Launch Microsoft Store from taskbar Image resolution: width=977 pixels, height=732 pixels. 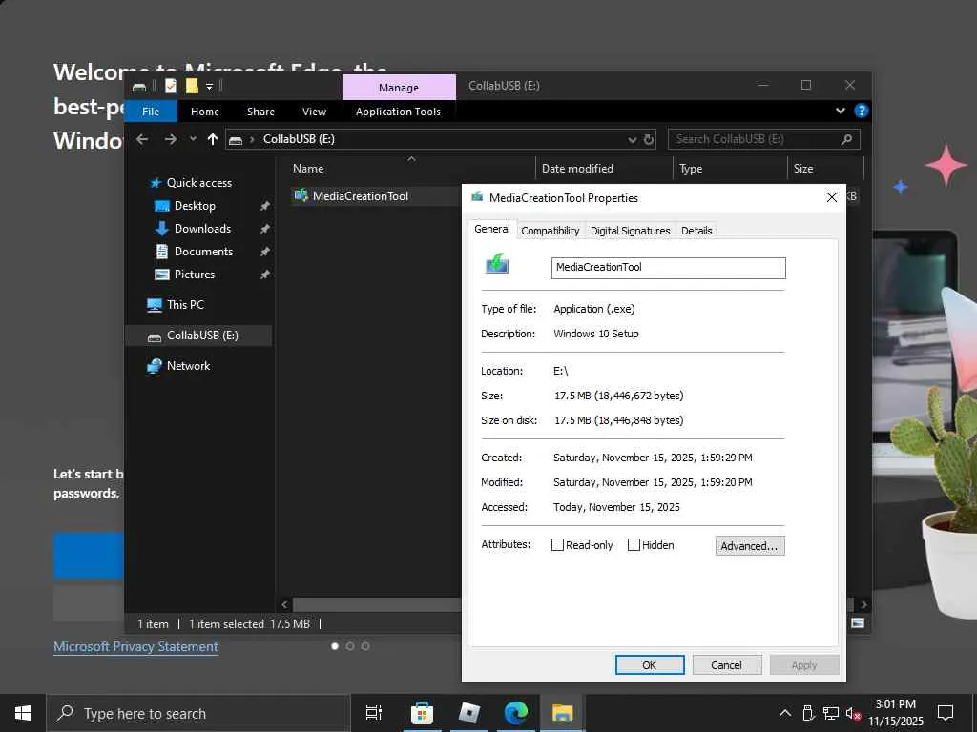pos(422,713)
